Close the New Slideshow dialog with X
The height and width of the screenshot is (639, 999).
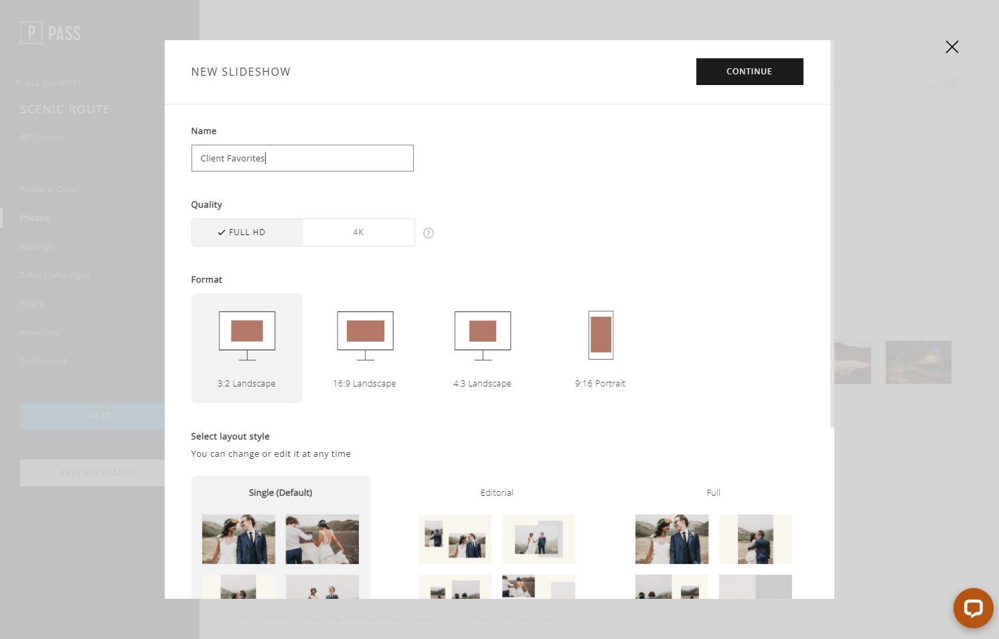(x=952, y=47)
